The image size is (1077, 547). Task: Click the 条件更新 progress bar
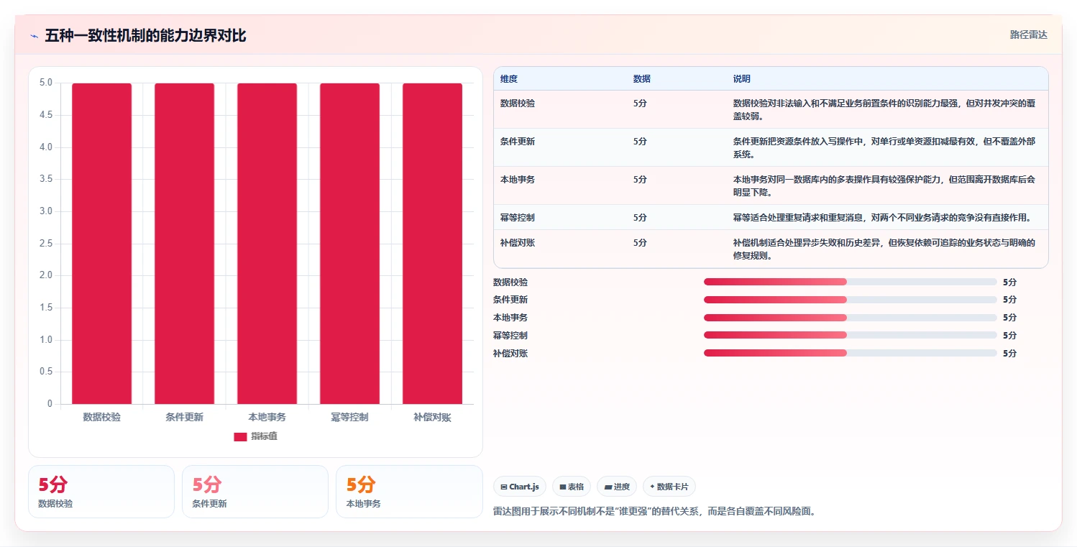[x=851, y=300]
